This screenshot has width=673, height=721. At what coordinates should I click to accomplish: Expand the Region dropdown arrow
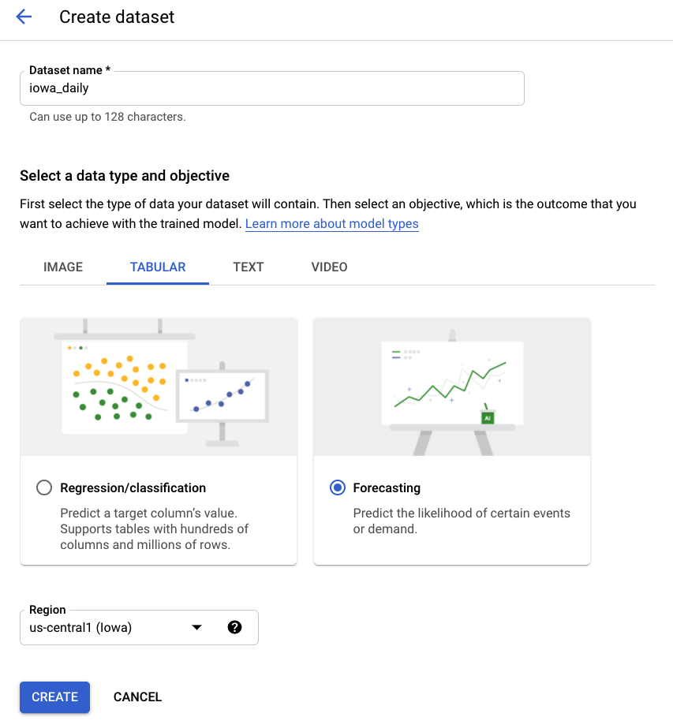click(197, 628)
